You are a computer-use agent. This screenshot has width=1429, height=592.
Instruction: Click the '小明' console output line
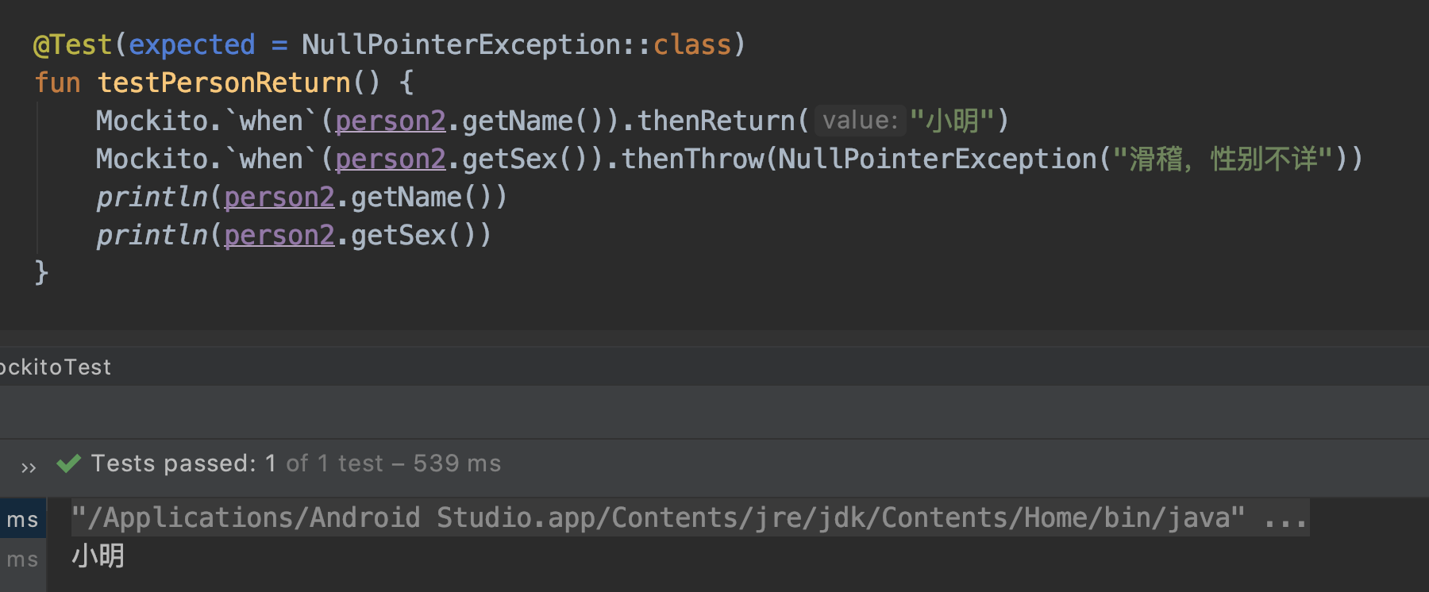(x=98, y=556)
